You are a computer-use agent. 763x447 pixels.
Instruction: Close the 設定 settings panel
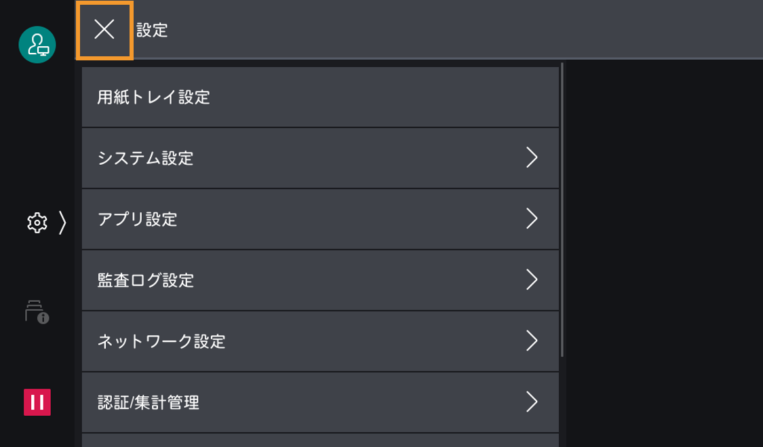[104, 30]
